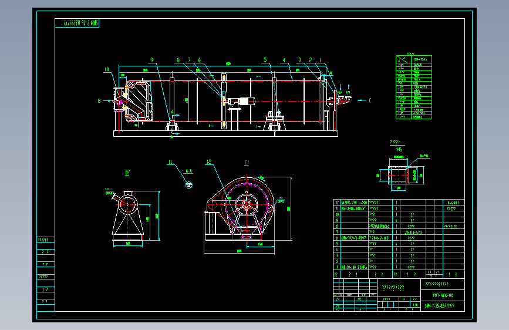
Task: Click balloon callout 7 above the main view
Action: point(189,60)
